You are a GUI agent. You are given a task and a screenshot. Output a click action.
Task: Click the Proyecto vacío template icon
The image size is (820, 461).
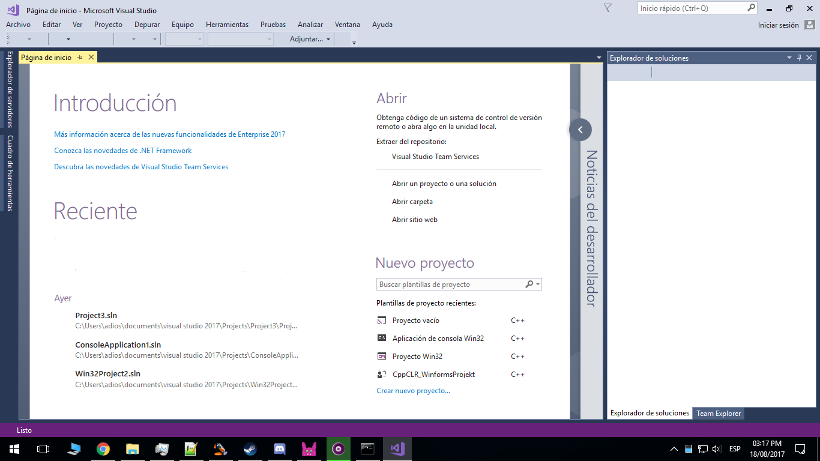pyautogui.click(x=382, y=321)
